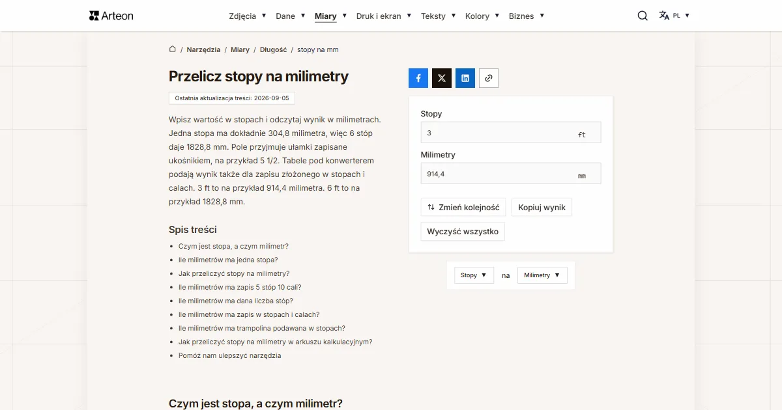Expand the Miary menu
This screenshot has height=410, width=782.
331,16
